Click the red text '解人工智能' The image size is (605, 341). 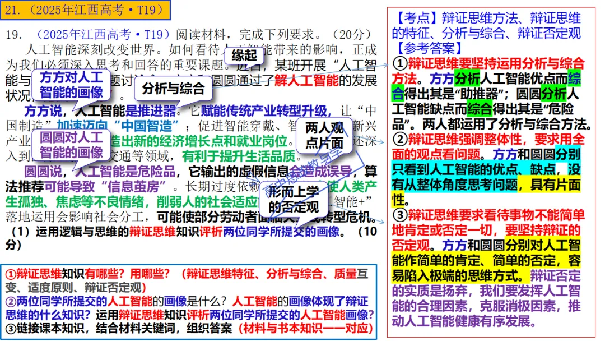(x=306, y=81)
